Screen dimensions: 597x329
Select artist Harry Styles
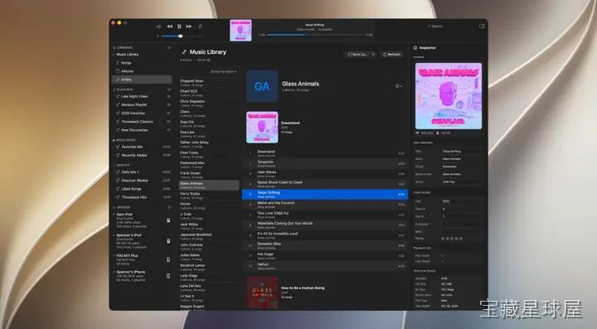(209, 196)
